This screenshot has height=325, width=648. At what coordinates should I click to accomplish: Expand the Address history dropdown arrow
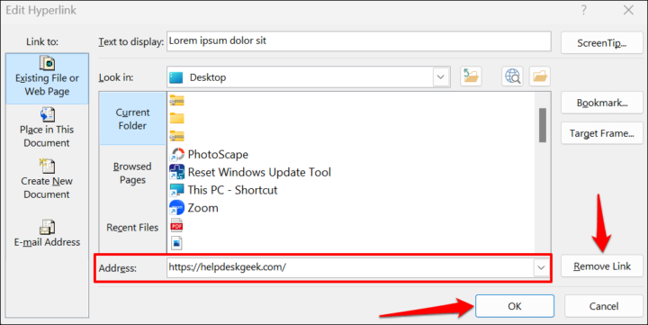tap(541, 268)
